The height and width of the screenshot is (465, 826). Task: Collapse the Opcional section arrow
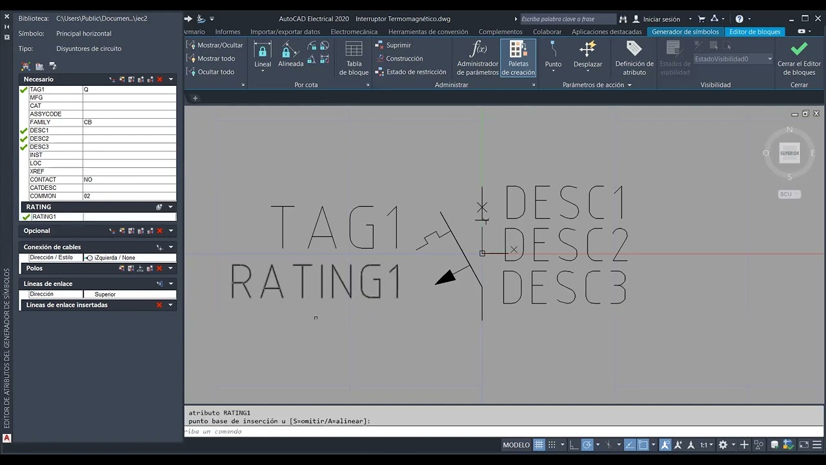pyautogui.click(x=171, y=231)
